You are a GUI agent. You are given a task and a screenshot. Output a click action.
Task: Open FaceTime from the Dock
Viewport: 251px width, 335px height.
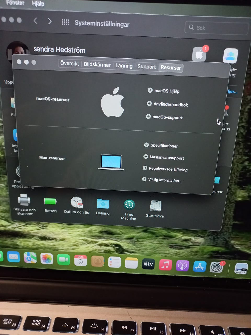coord(64,260)
